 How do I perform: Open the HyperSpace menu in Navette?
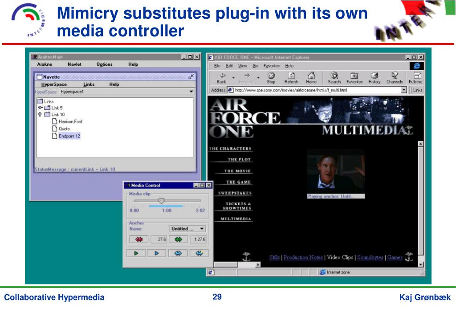pyautogui.click(x=54, y=84)
